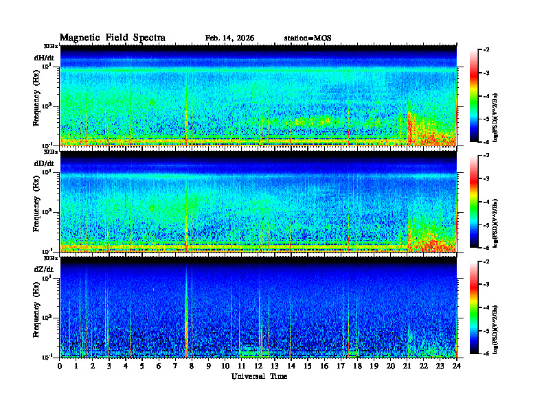Image resolution: width=544 pixels, height=420 pixels.
Task: Click hour 11 on the time axis
Action: 242,366
